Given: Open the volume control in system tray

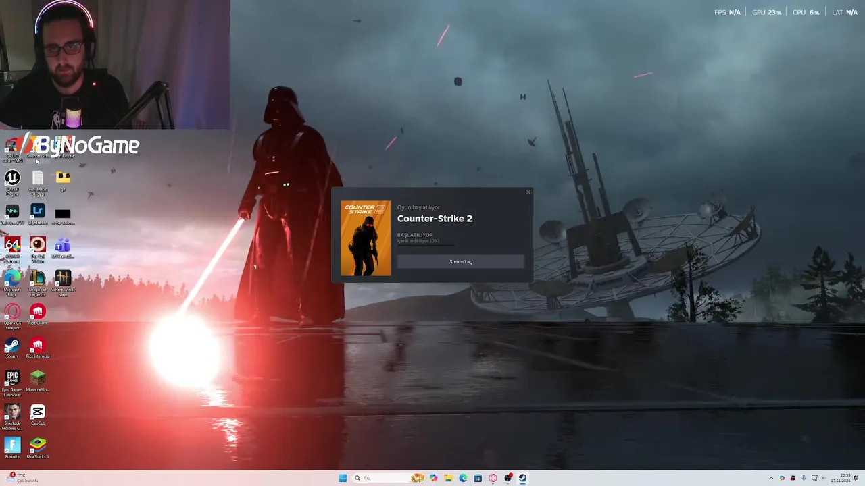Looking at the screenshot, I should click(x=822, y=478).
